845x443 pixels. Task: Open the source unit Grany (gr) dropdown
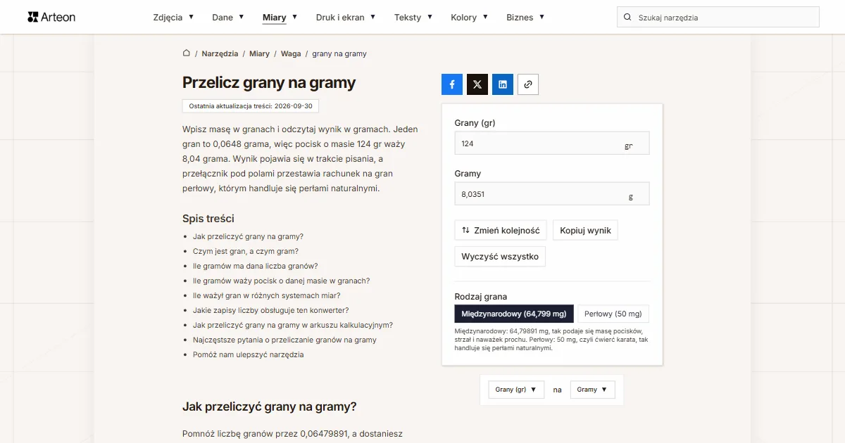click(x=516, y=390)
